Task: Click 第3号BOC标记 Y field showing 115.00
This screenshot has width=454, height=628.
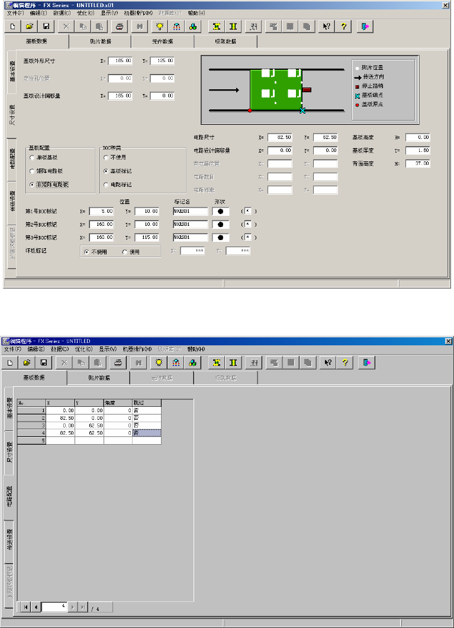Action: coord(147,238)
